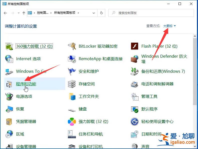Open the Flash Player icon
This screenshot has height=149, width=198.
135,46
